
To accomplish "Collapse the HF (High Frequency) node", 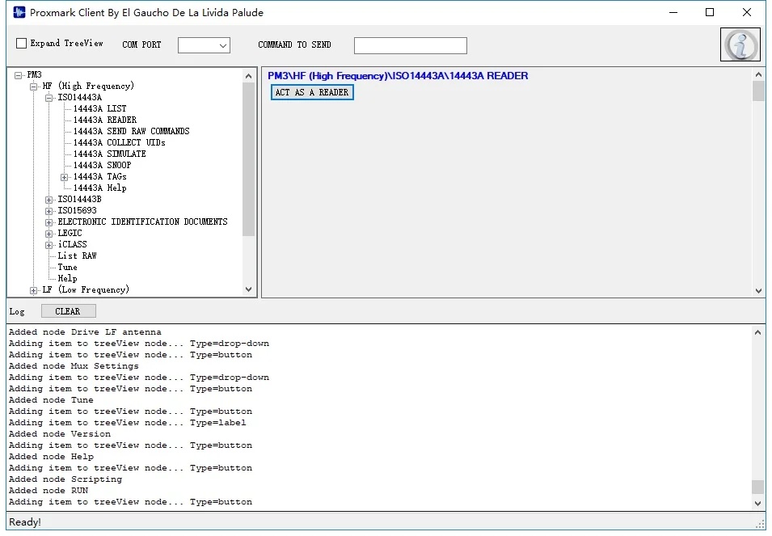I will coord(33,87).
